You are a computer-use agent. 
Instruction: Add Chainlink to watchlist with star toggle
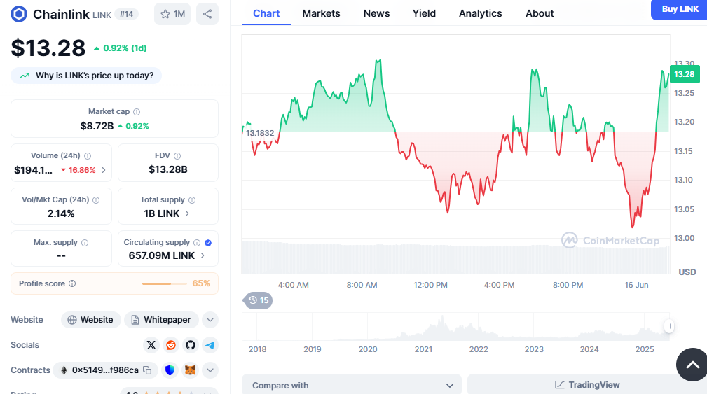pos(172,14)
